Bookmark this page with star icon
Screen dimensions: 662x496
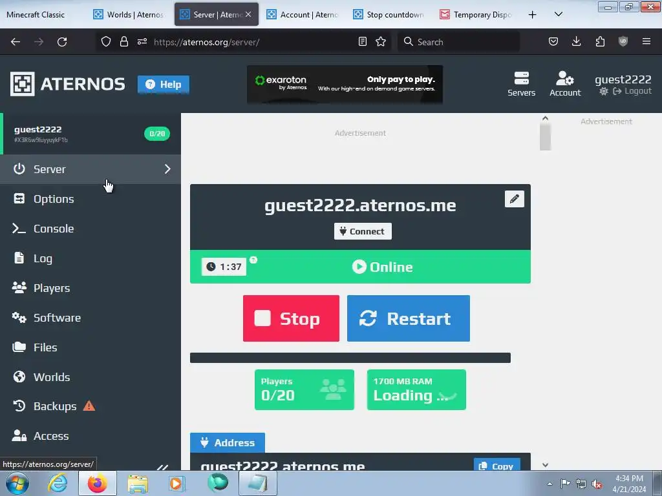pos(381,42)
